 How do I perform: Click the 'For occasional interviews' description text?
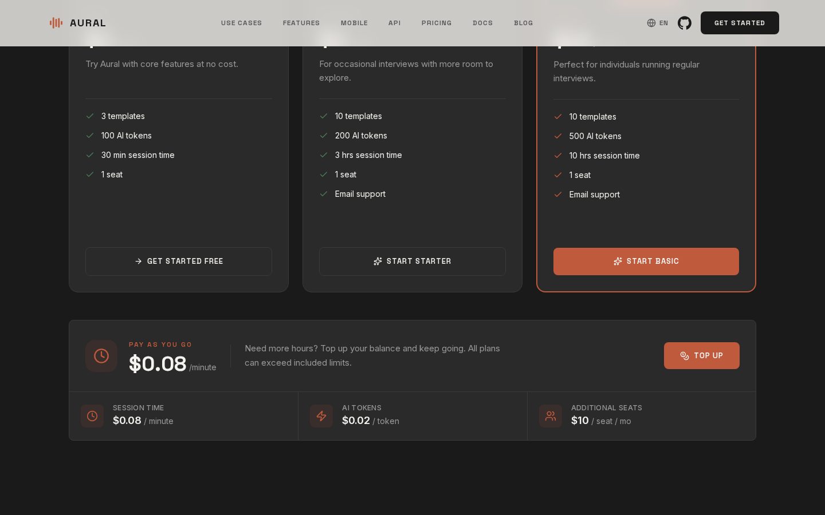(x=406, y=71)
